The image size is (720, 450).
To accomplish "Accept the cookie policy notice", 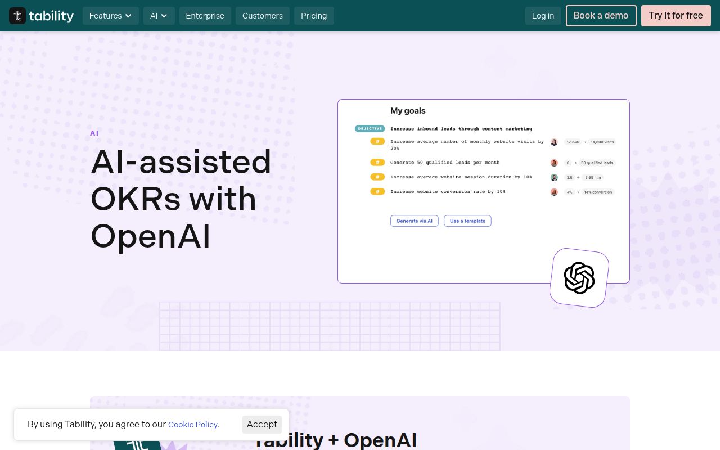I will pyautogui.click(x=262, y=424).
